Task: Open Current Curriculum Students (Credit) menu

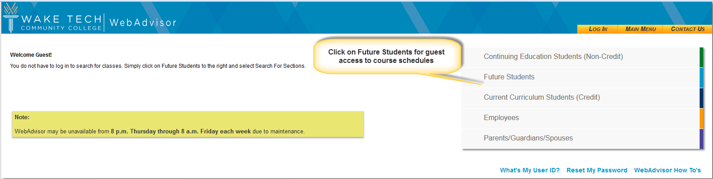Action: click(x=580, y=97)
